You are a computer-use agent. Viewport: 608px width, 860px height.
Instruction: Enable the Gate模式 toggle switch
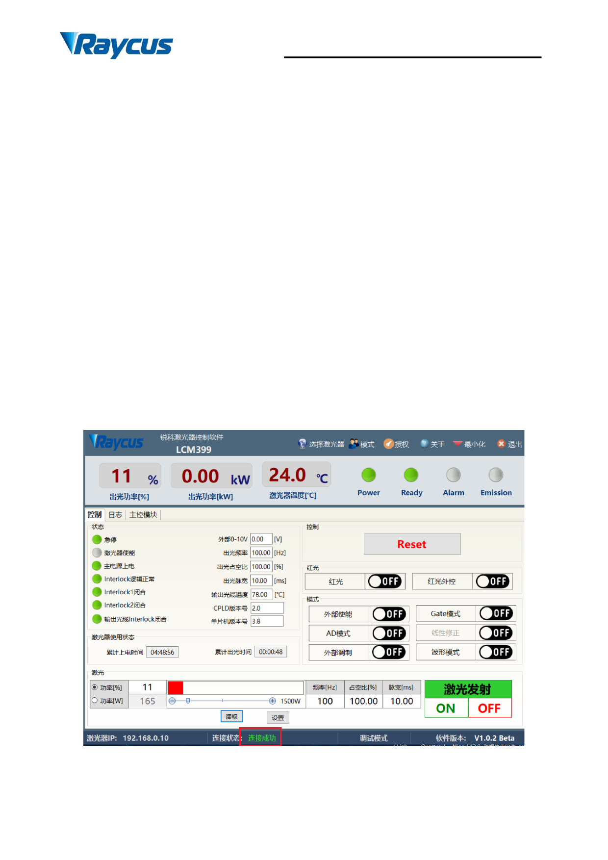[496, 613]
